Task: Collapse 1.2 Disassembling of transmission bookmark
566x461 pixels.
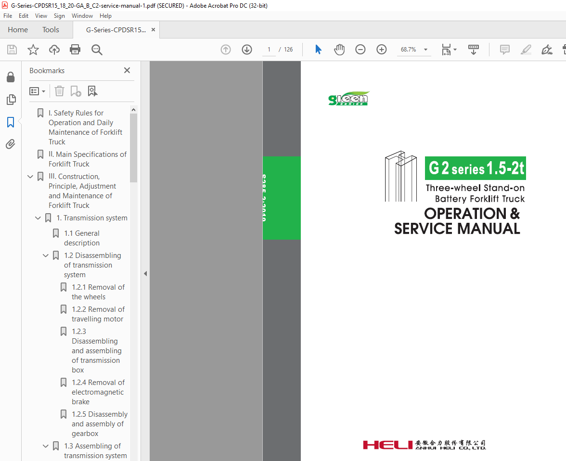Action: (x=45, y=256)
